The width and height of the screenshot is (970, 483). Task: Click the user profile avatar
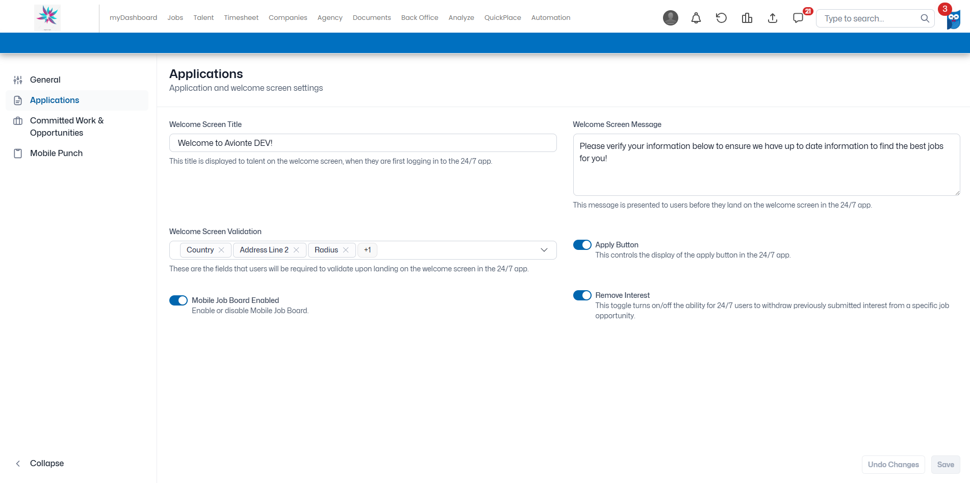click(x=671, y=18)
